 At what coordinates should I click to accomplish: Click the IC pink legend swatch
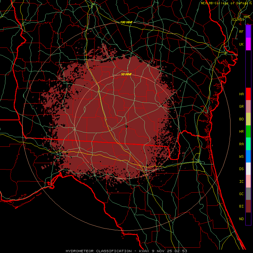(248, 181)
